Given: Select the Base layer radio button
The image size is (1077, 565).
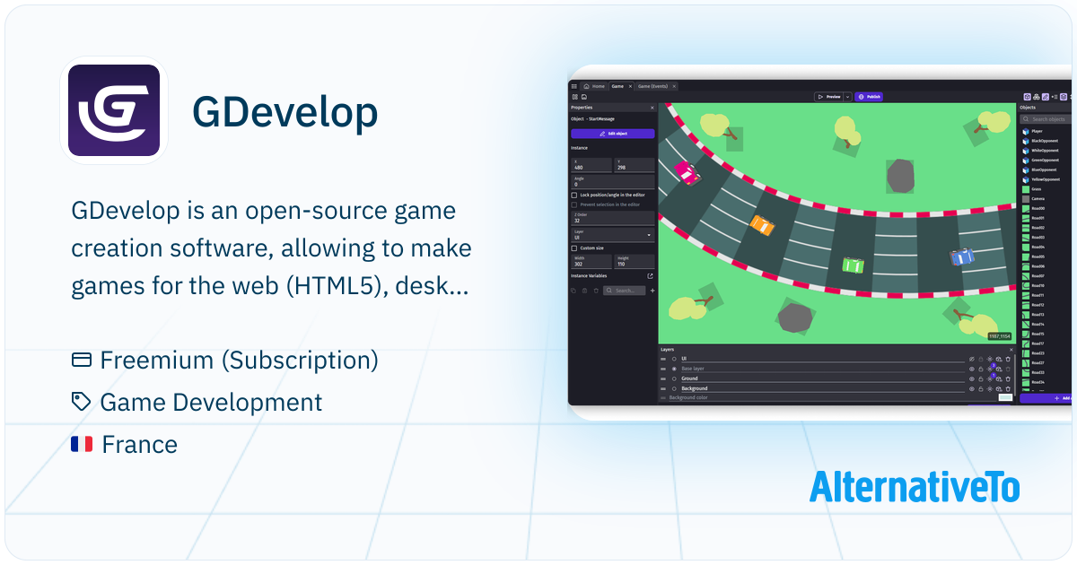Looking at the screenshot, I should tap(674, 369).
